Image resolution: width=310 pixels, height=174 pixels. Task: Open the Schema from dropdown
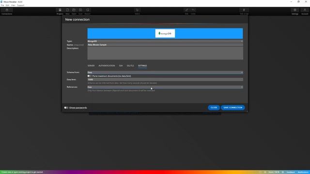click(165, 72)
